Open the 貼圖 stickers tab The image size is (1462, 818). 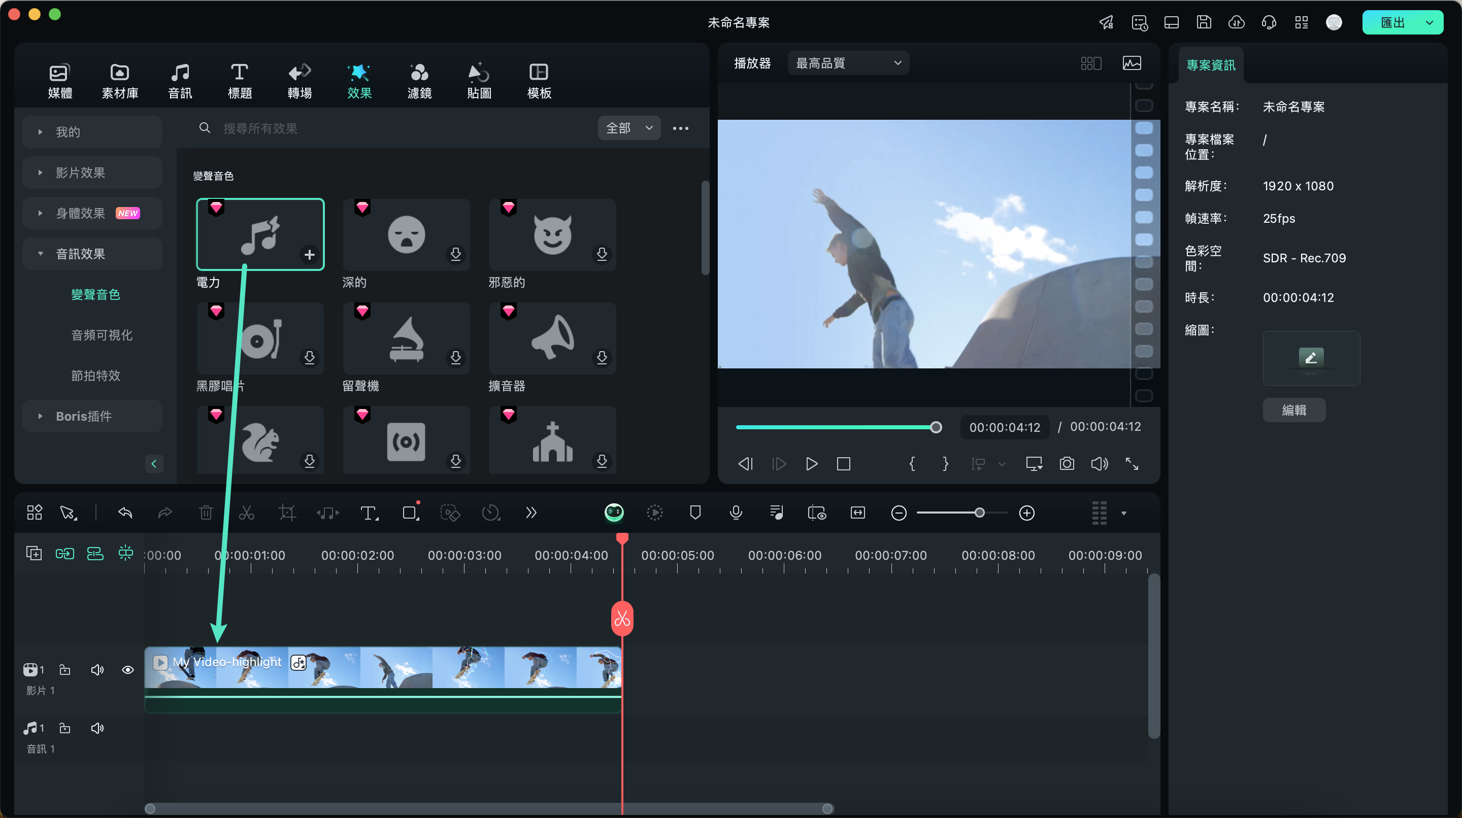coord(479,81)
